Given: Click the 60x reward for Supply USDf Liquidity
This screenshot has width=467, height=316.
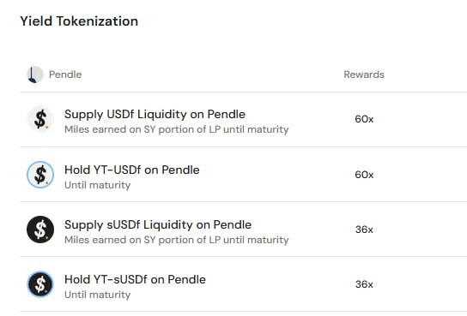Looking at the screenshot, I should (x=364, y=119).
